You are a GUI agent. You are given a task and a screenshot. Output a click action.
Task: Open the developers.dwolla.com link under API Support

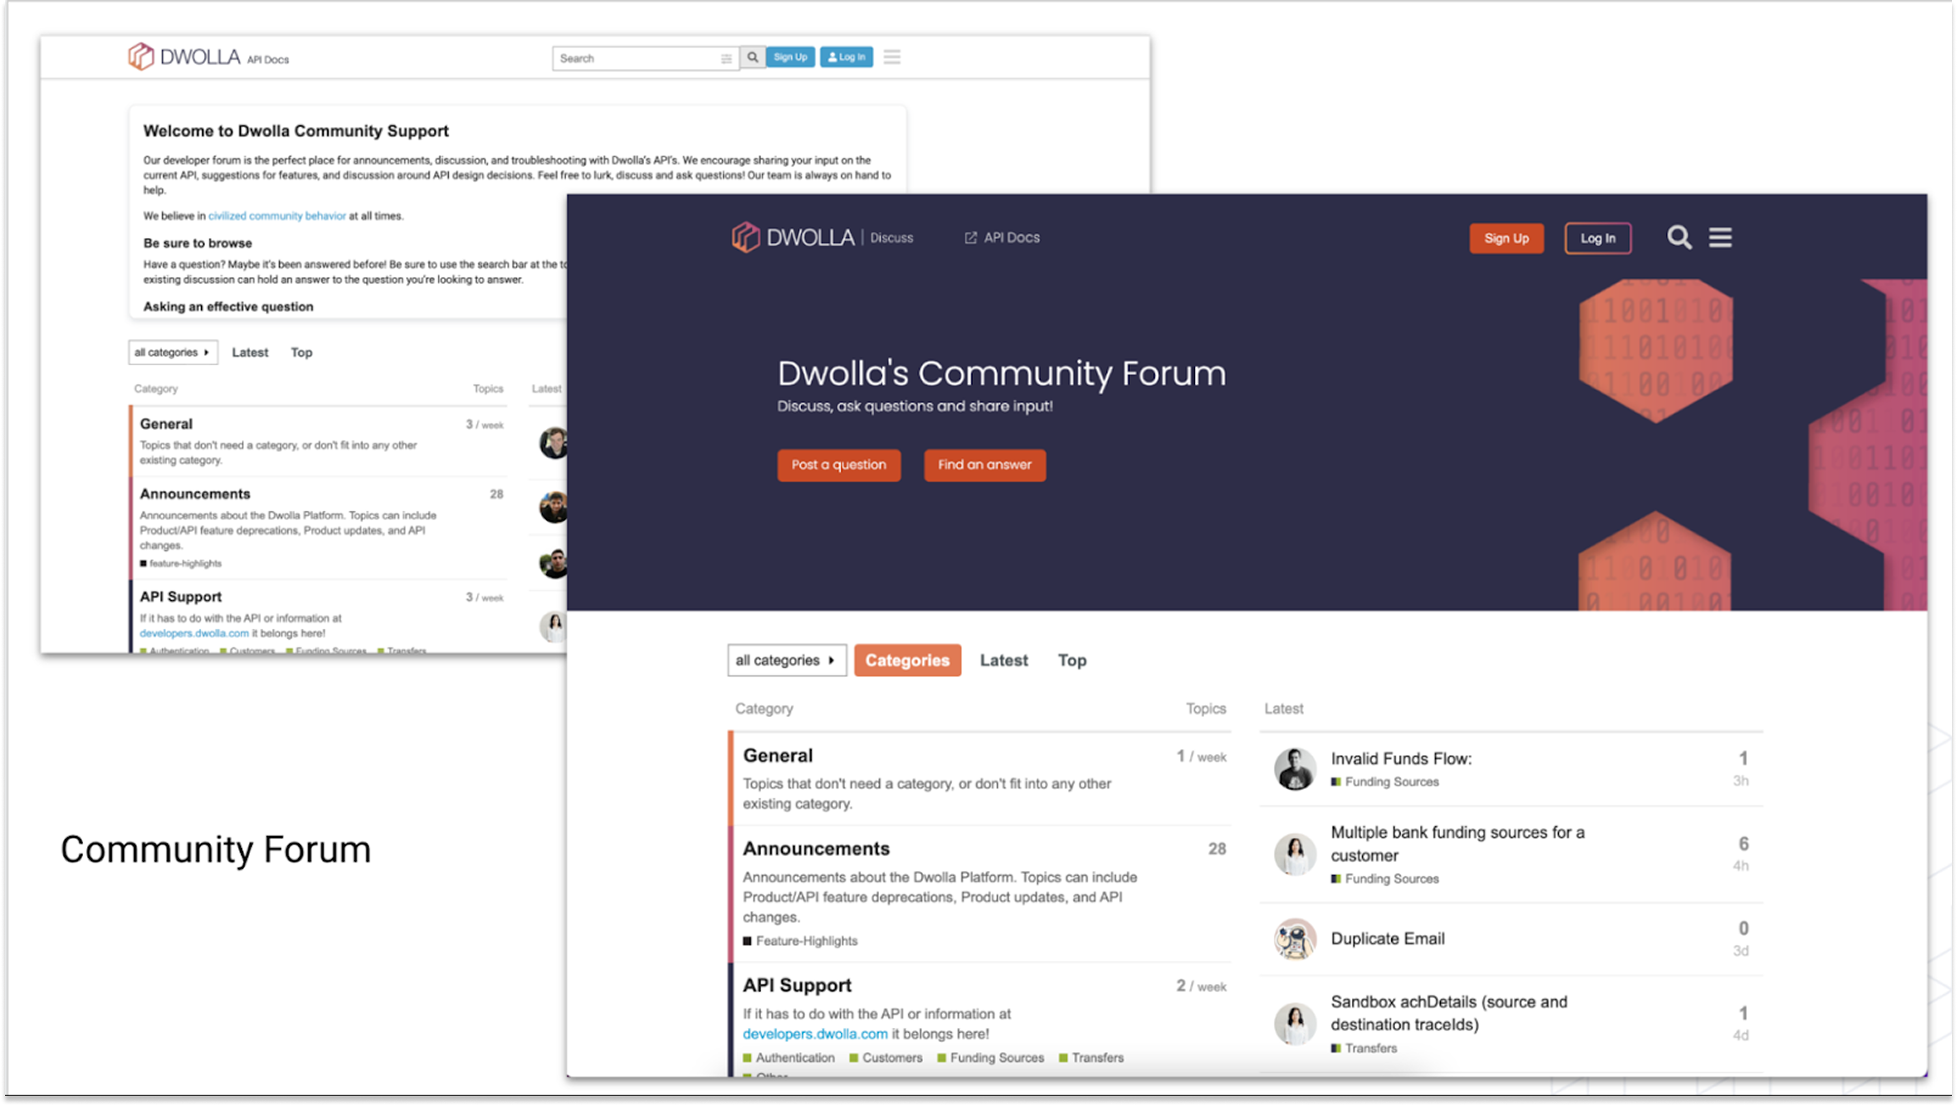(815, 1034)
